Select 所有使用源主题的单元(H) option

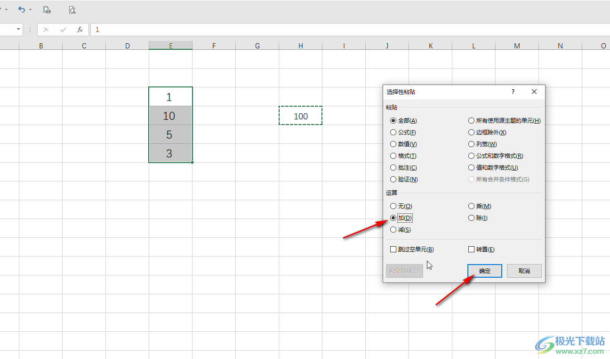(505, 121)
